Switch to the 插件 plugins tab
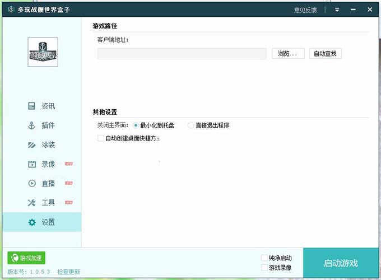This screenshot has height=280, width=381. pyautogui.click(x=48, y=125)
